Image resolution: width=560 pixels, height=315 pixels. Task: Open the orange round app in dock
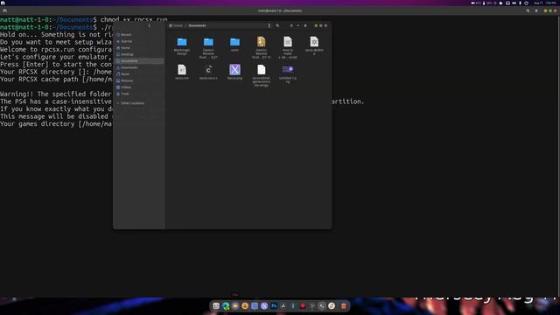[x=245, y=306]
